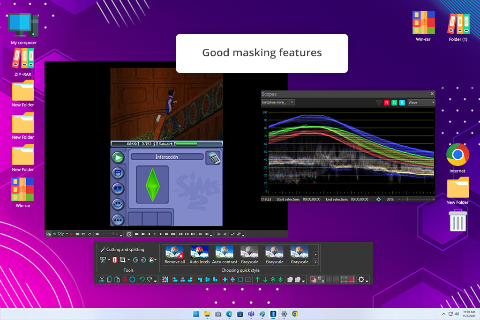The height and width of the screenshot is (320, 480).
Task: Click the scissors cut icon in the editing toolbar
Action: [x=102, y=280]
